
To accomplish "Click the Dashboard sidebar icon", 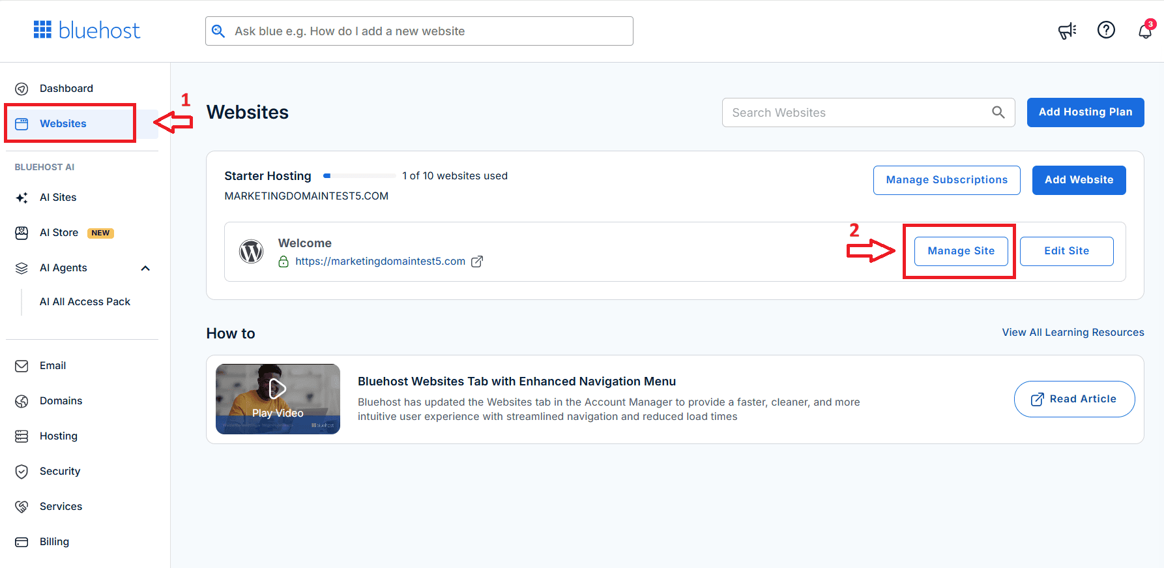I will click(x=22, y=89).
